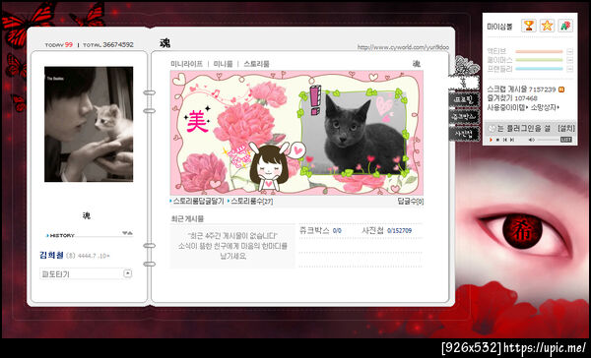Click the HISTORY down arrow
The image size is (591, 358).
[125, 233]
